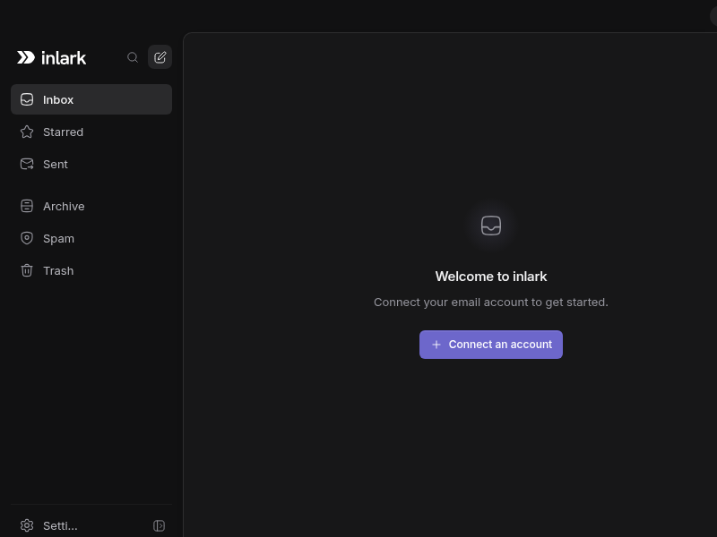Open the Trash folder
This screenshot has height=537, width=717.
tap(91, 271)
